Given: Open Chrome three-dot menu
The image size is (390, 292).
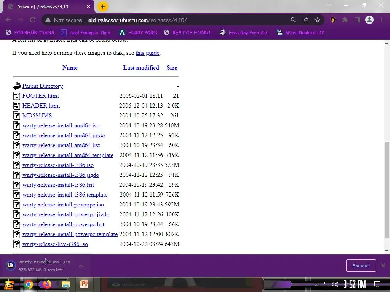Looking at the screenshot, I should tap(382, 20).
